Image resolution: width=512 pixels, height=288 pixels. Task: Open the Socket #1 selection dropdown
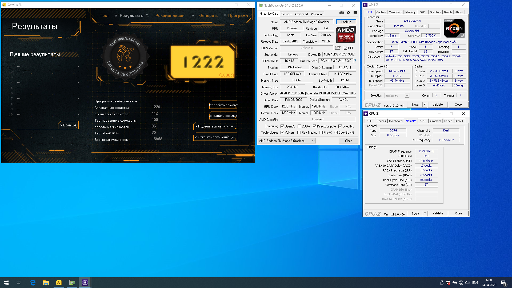click(x=397, y=96)
